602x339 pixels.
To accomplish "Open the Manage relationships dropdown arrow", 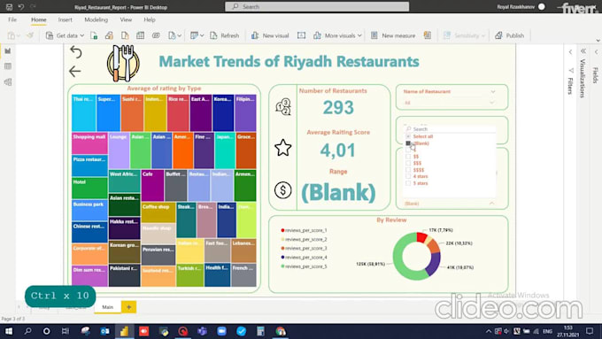I will tap(202, 35).
